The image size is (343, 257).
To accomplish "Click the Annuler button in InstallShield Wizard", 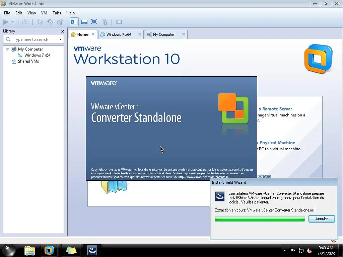I will (322, 219).
